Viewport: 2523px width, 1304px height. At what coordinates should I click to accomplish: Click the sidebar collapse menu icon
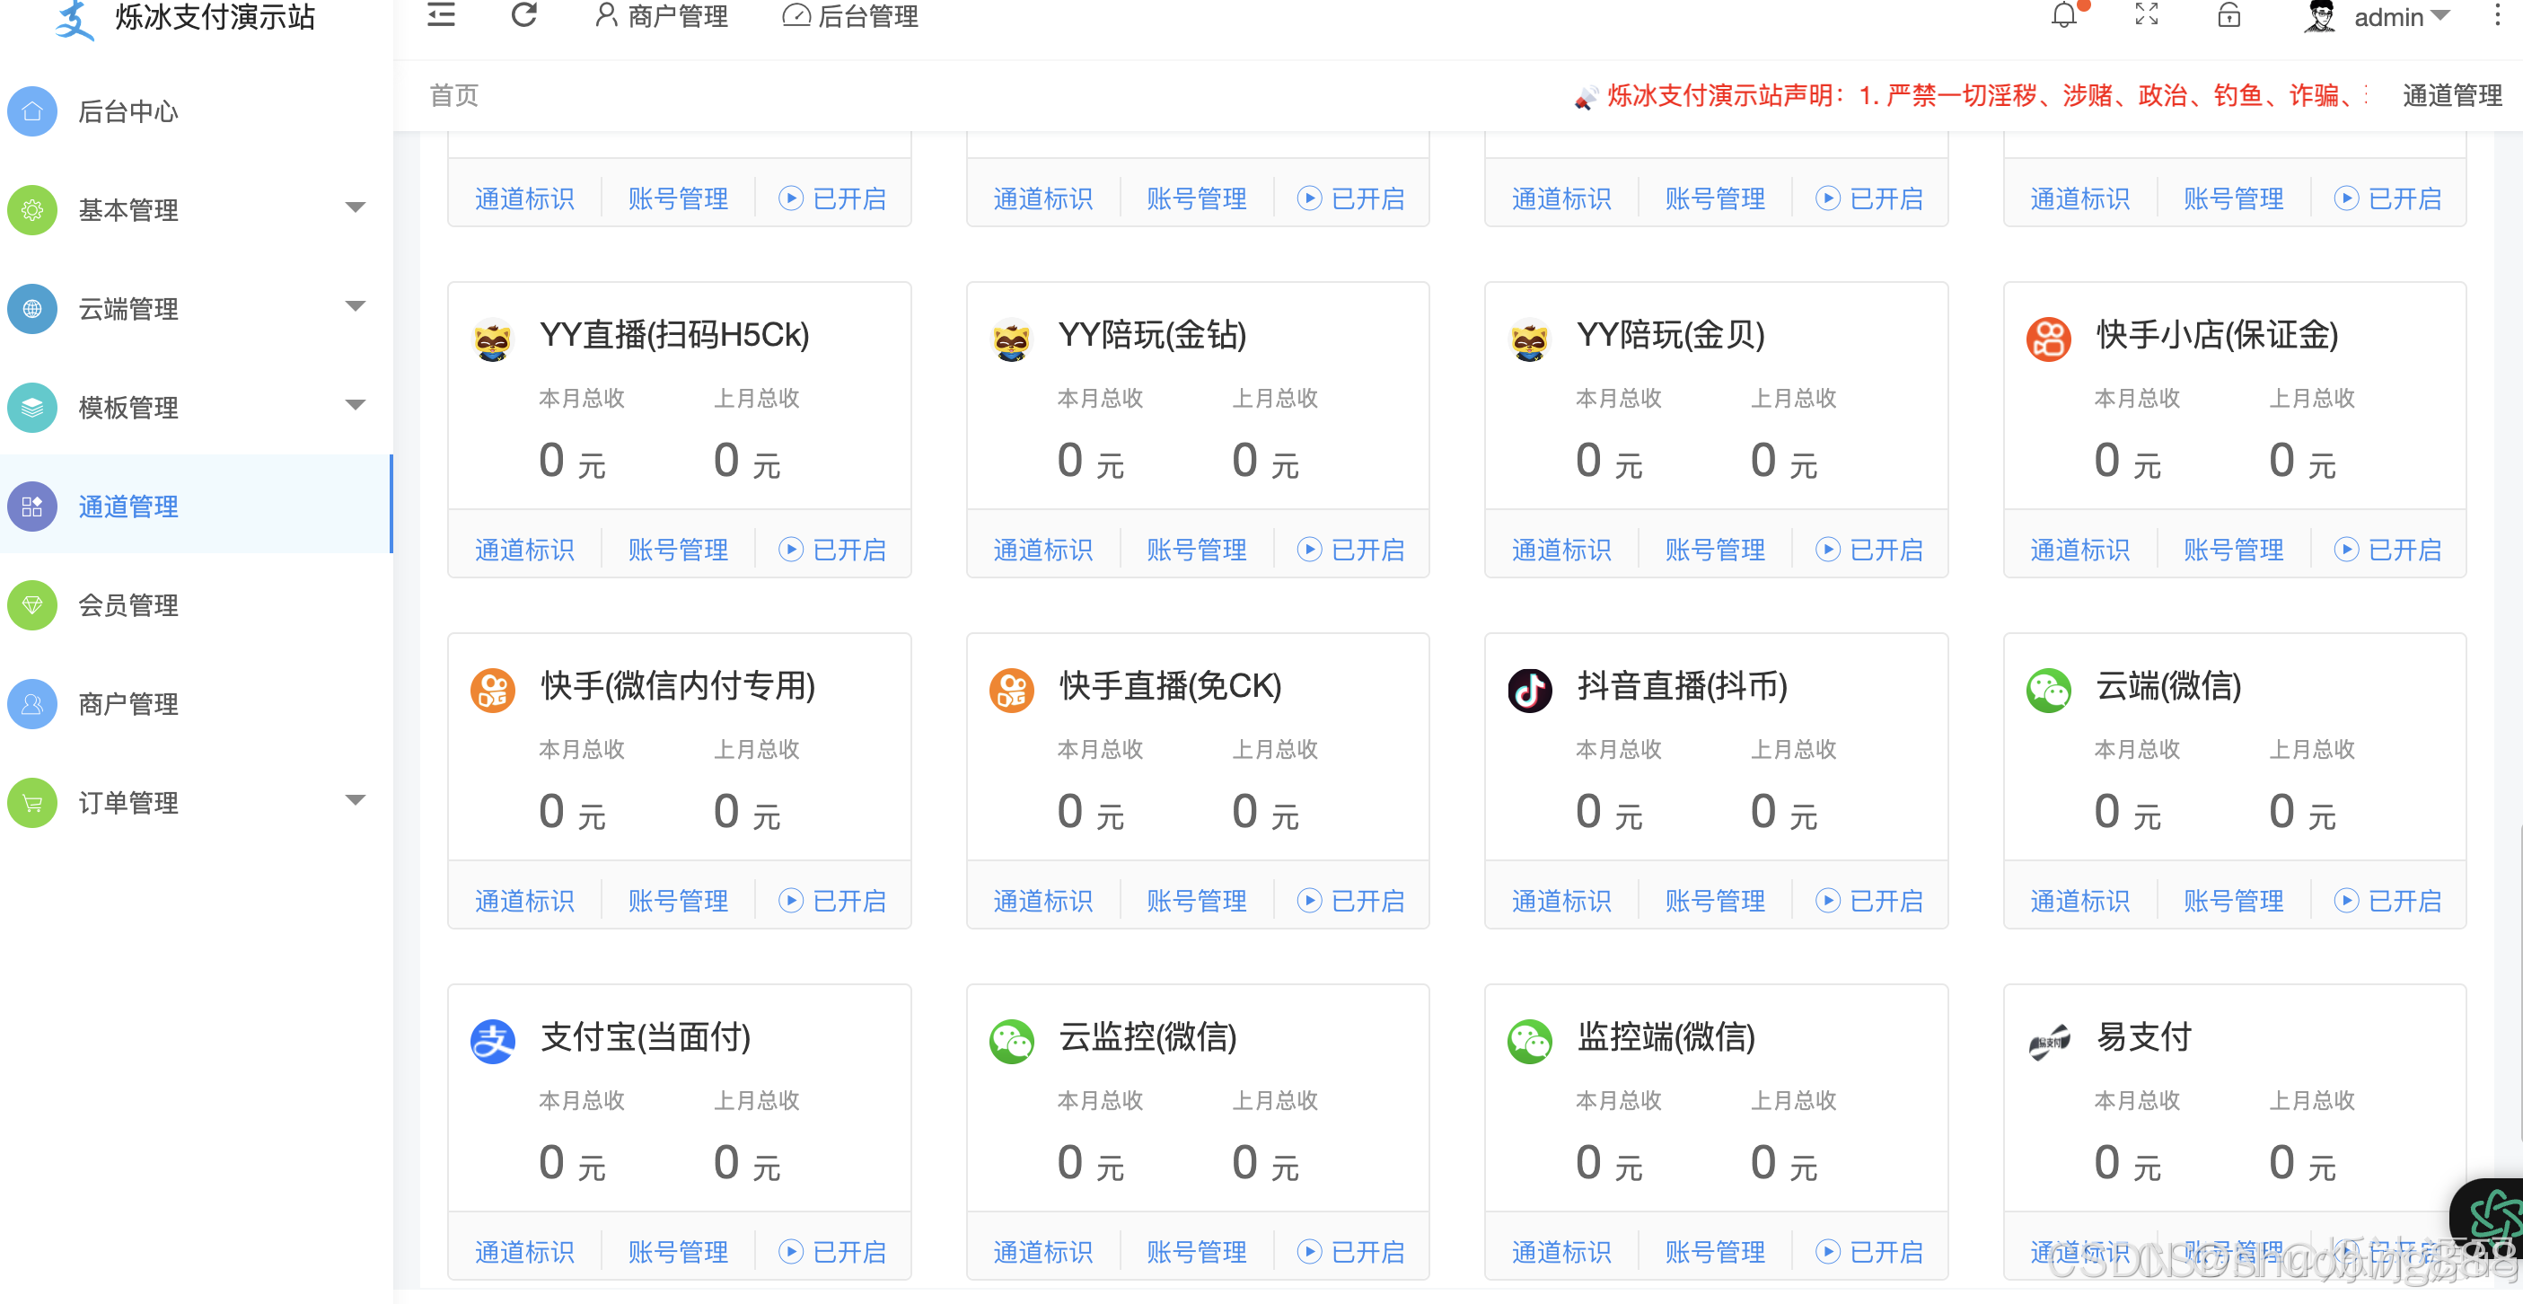coord(442,14)
